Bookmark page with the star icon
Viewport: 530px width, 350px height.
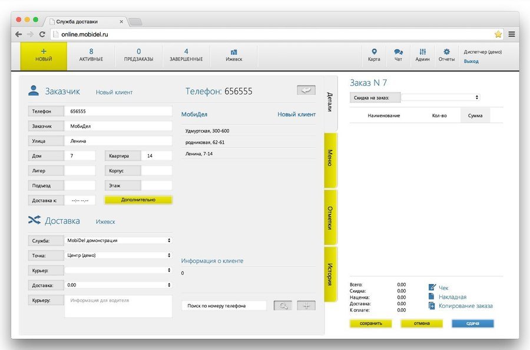(498, 34)
